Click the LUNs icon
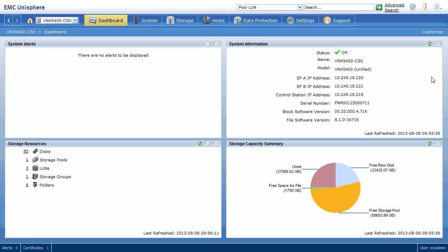448x252 pixels. point(35,168)
